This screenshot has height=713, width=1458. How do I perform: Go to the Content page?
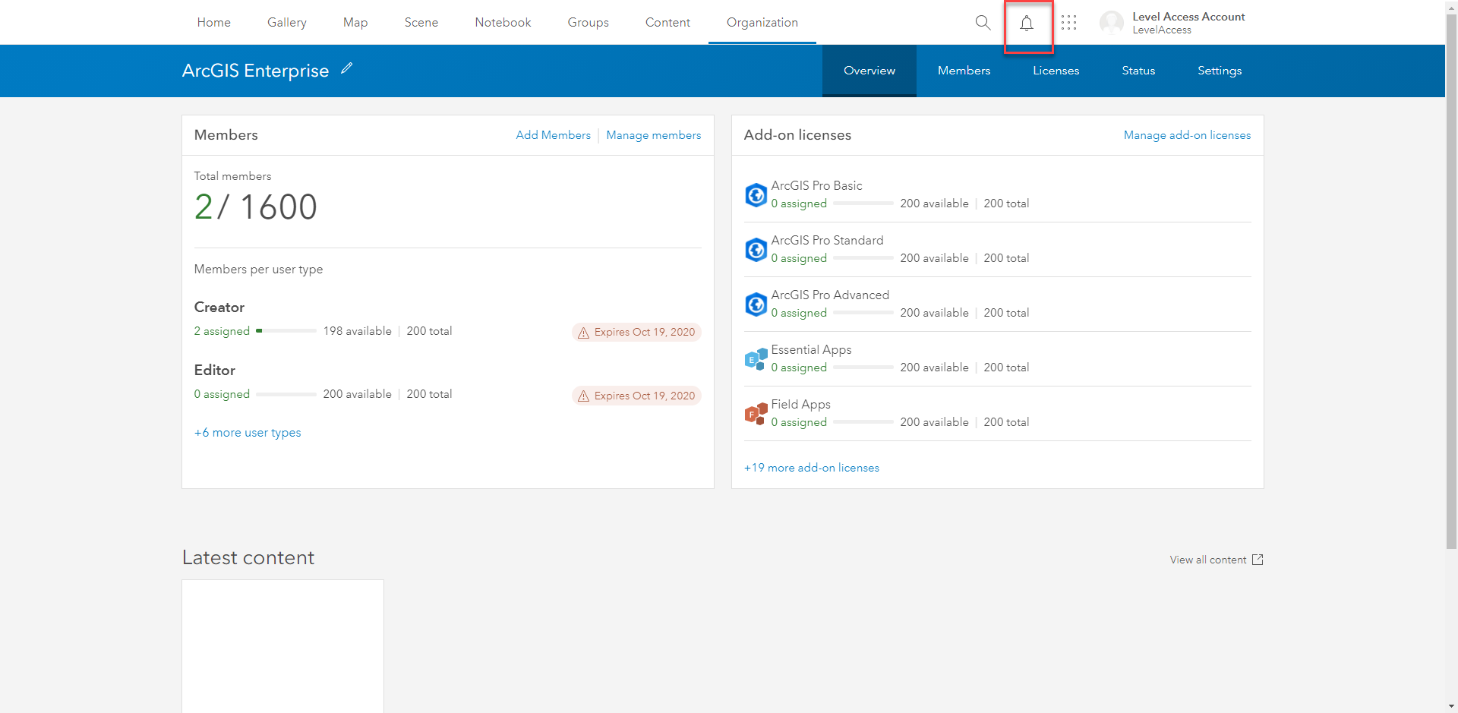coord(667,22)
